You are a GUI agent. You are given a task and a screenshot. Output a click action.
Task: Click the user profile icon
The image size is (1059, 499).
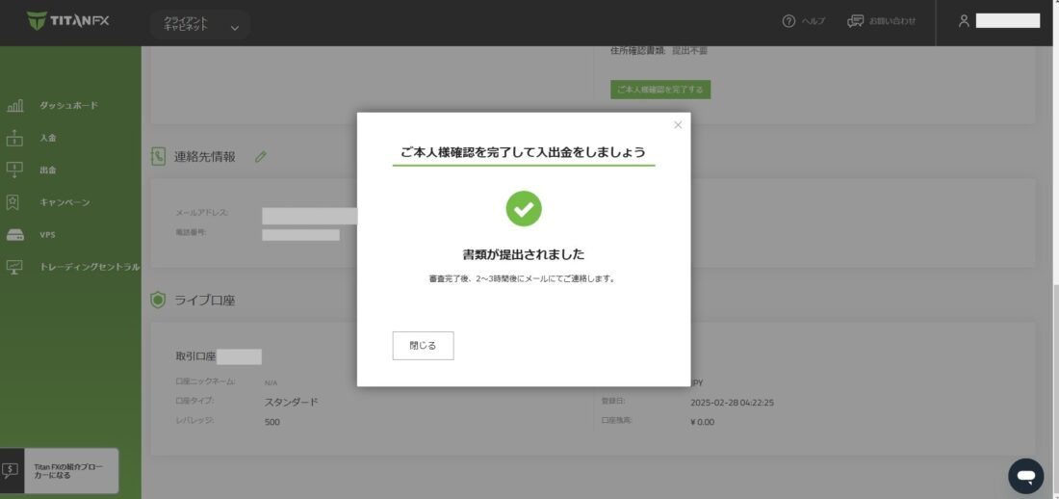tap(964, 21)
